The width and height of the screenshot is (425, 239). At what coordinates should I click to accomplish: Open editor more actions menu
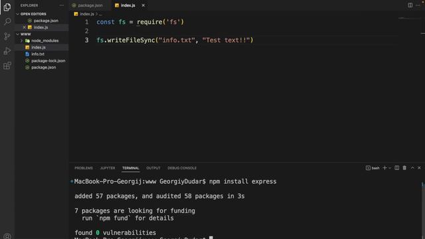(x=418, y=5)
